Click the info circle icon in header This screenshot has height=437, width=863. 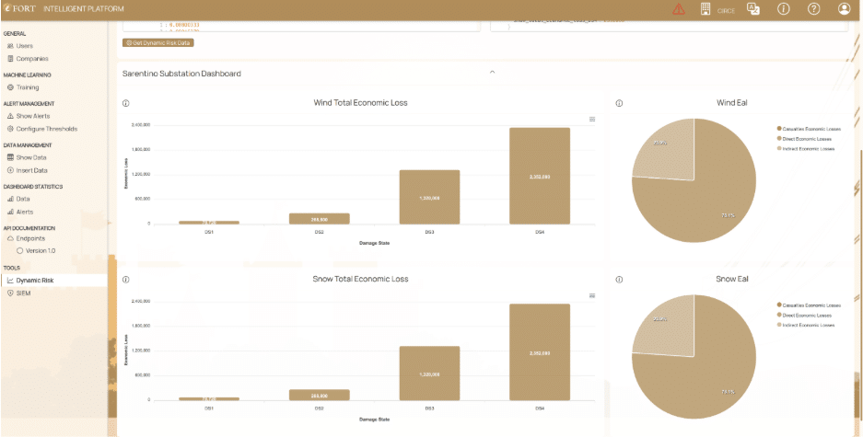[783, 9]
